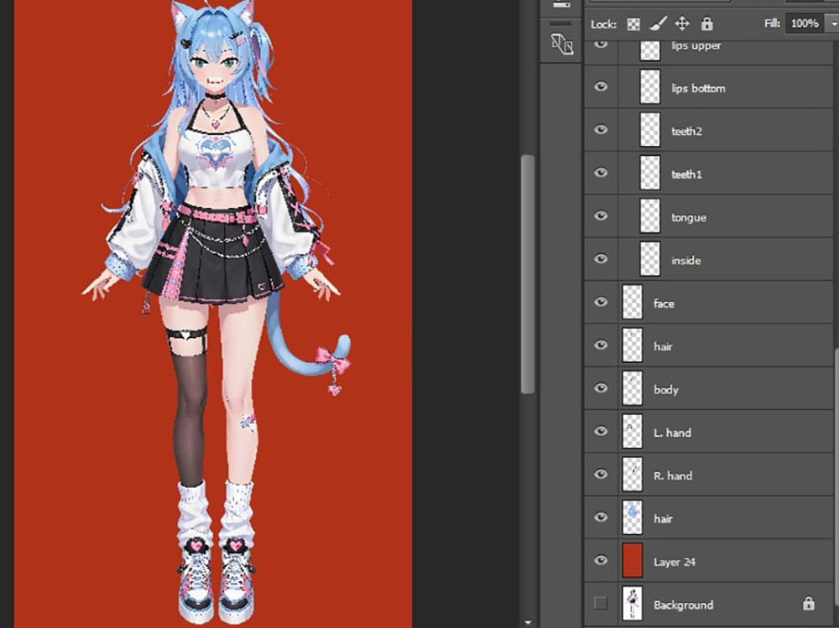Click the Fill 100% value field
This screenshot has height=628, width=839.
[x=805, y=23]
